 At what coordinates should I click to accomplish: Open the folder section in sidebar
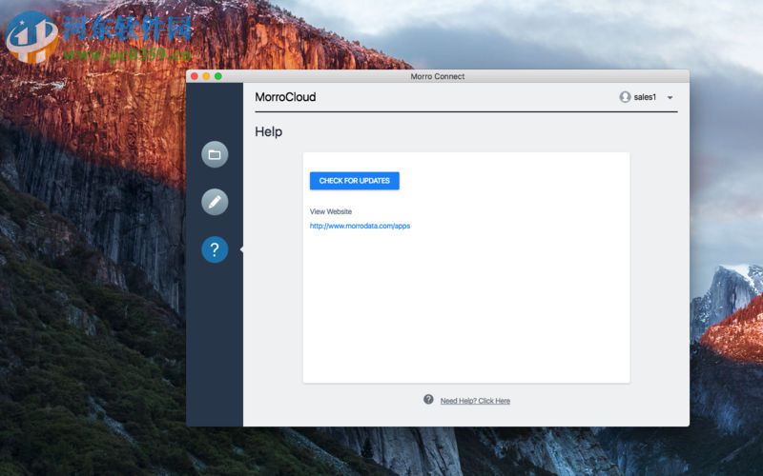pos(215,154)
